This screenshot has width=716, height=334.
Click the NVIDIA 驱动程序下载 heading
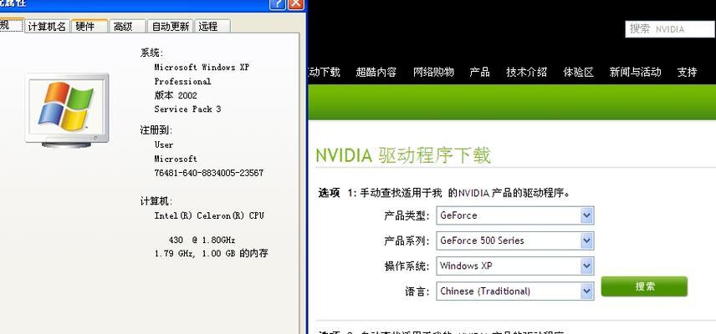tap(403, 155)
